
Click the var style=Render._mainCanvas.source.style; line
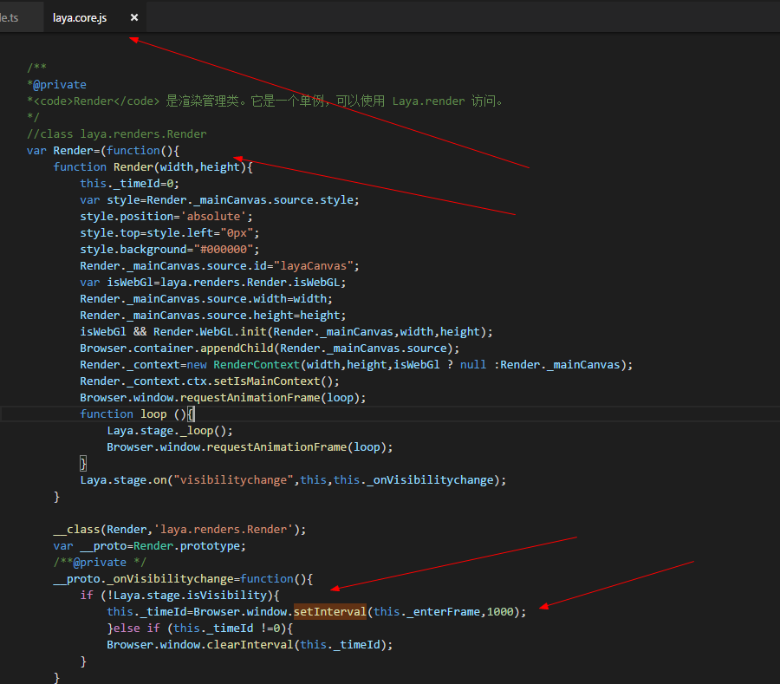tap(219, 199)
